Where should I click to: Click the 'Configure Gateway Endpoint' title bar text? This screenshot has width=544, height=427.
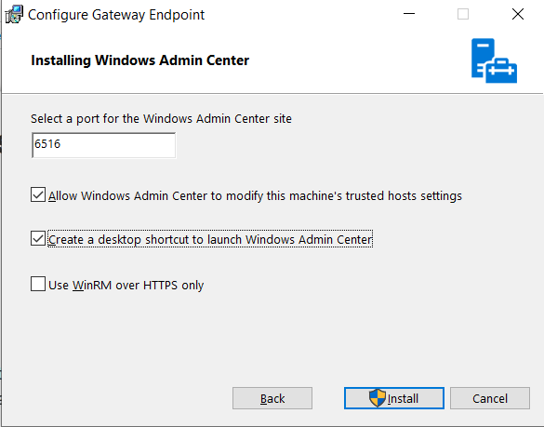[x=116, y=15]
